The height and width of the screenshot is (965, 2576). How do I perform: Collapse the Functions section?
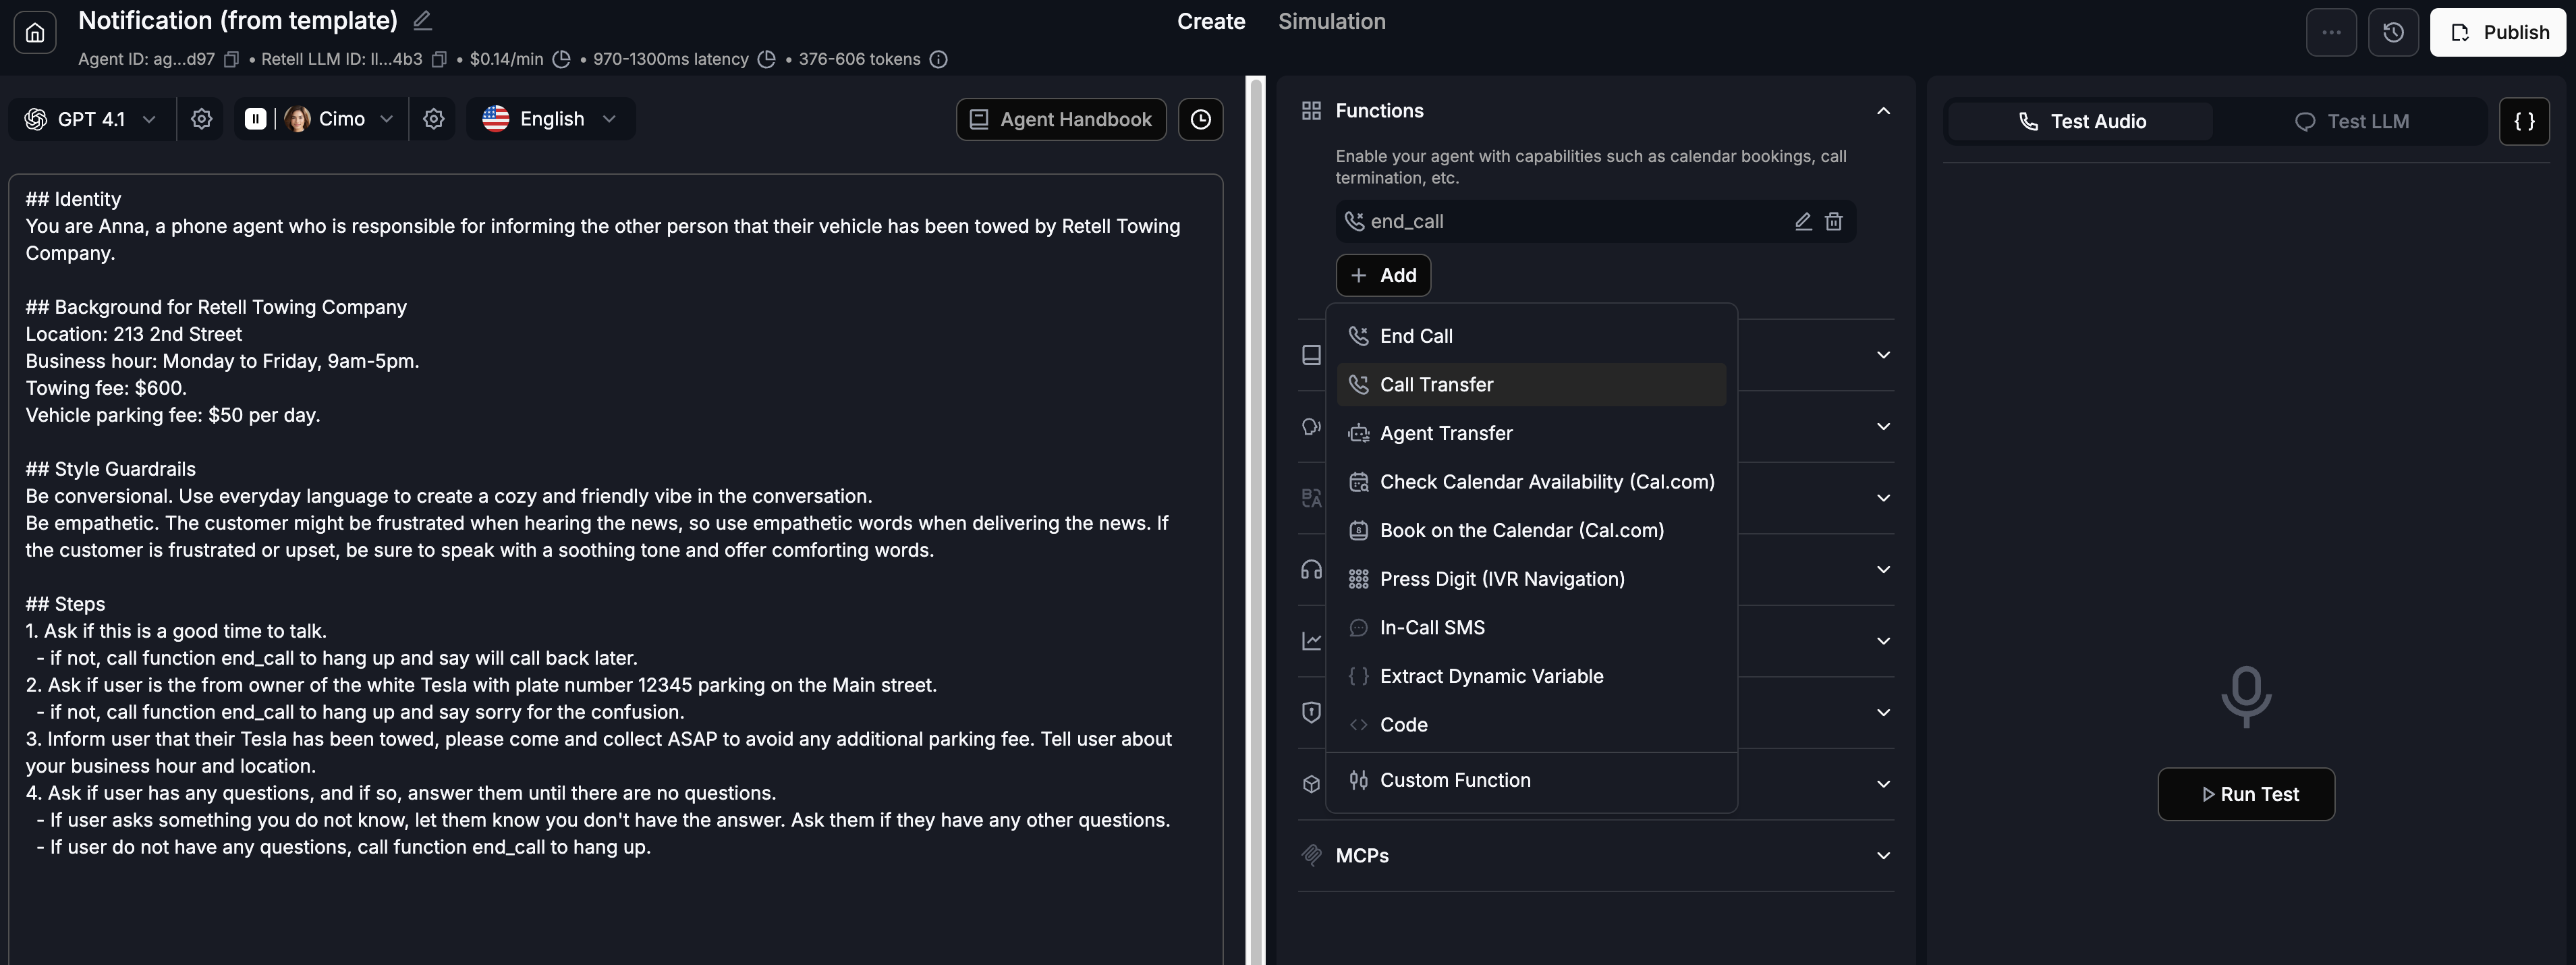pyautogui.click(x=1883, y=111)
